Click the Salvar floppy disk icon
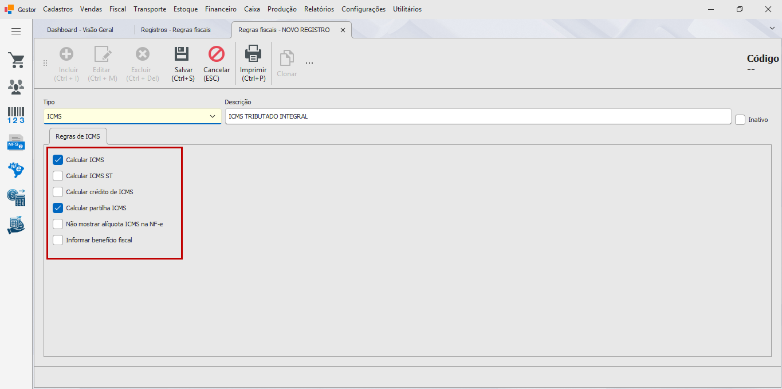Screen dimensions: 782x389 pyautogui.click(x=182, y=54)
